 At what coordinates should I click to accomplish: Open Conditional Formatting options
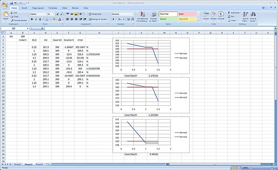click(x=142, y=17)
